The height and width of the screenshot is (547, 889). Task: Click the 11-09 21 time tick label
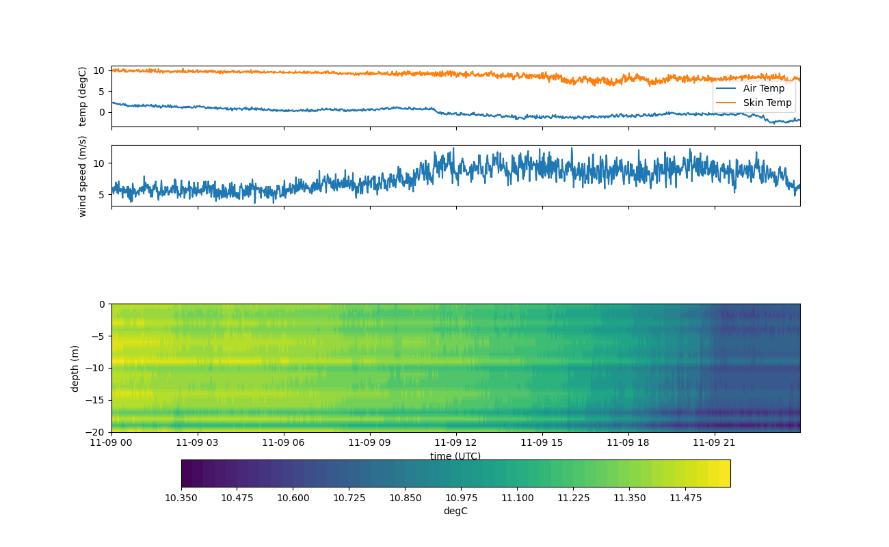715,442
